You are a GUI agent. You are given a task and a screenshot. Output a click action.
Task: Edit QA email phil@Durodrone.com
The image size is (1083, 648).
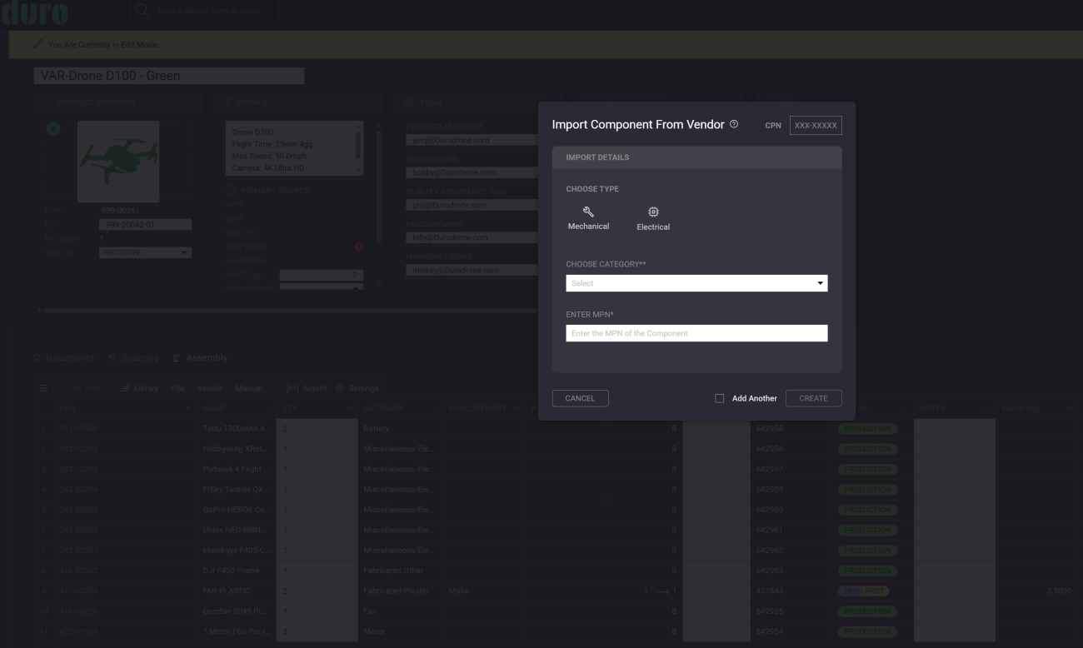[x=472, y=205]
